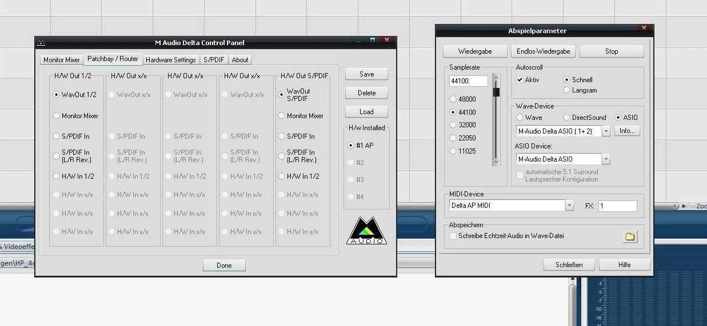Viewport: 707px width, 326px height.
Task: Open the Delta AP MIDI device dropdown
Action: click(x=569, y=206)
